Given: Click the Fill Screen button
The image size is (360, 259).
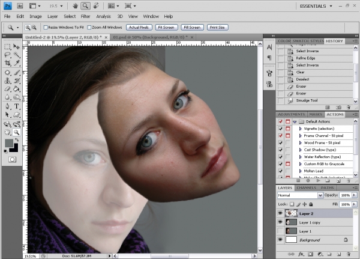Looking at the screenshot, I should [x=192, y=28].
